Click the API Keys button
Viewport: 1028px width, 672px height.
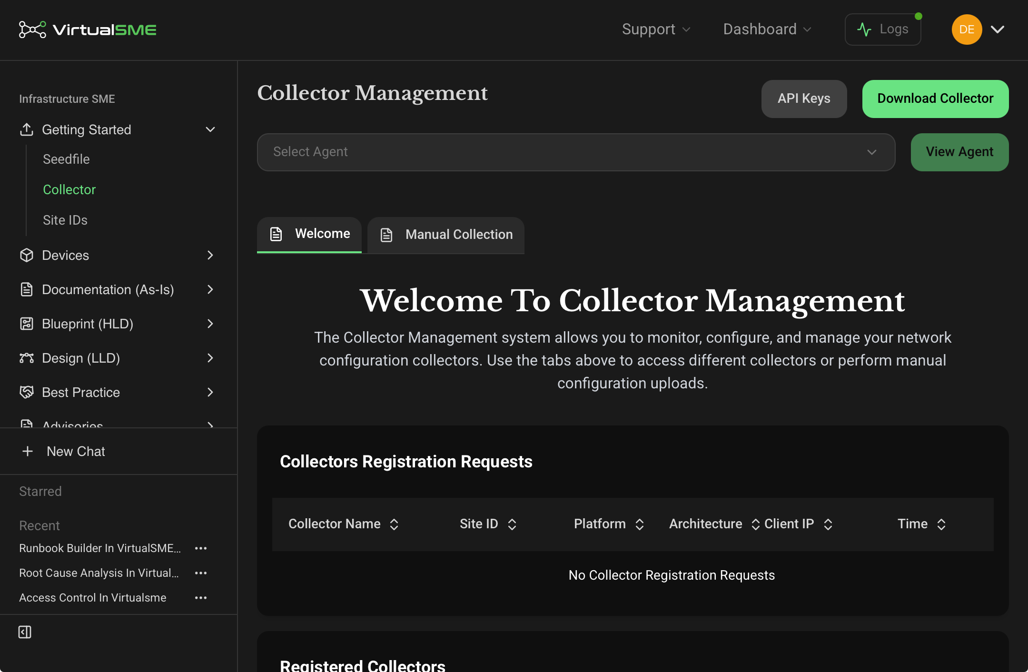804,99
